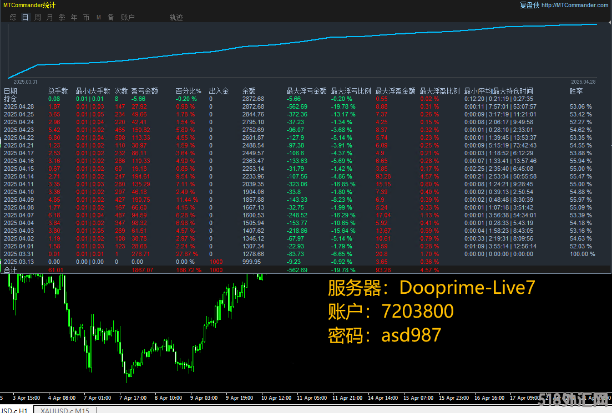The width and height of the screenshot is (612, 413).
Task: Click the 次数 column header
Action: pyautogui.click(x=122, y=91)
